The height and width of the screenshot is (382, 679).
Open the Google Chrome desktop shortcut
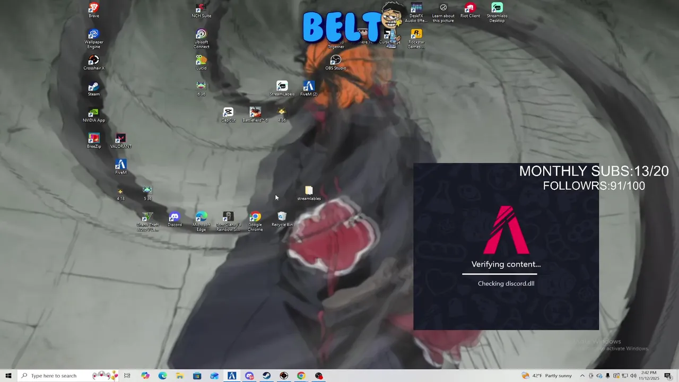tap(255, 222)
